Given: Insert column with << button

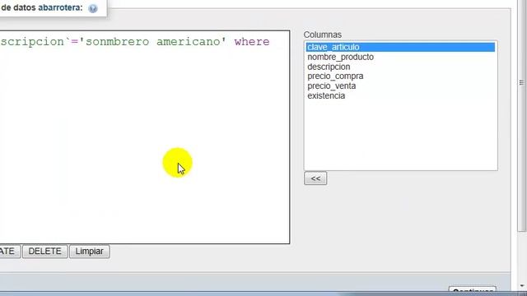Looking at the screenshot, I should coord(315,178).
